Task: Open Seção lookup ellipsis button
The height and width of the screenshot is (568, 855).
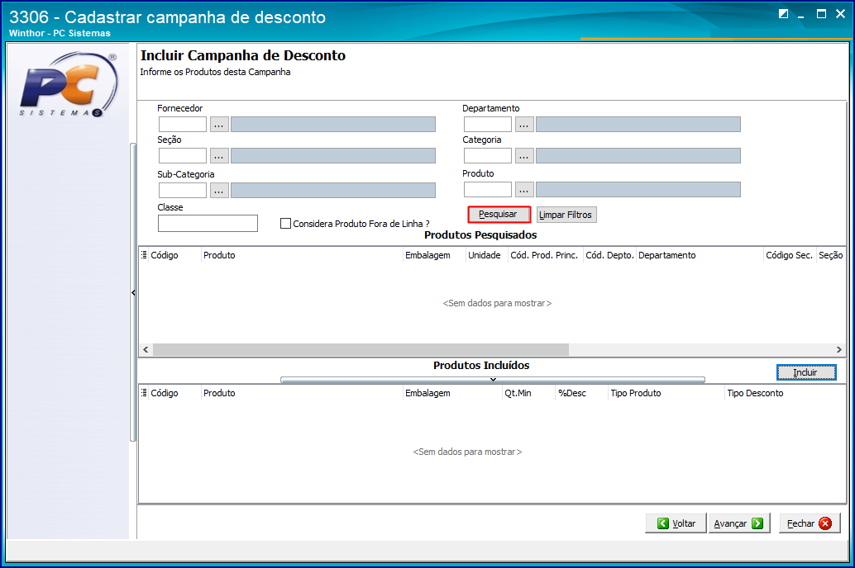Action: pyautogui.click(x=219, y=156)
